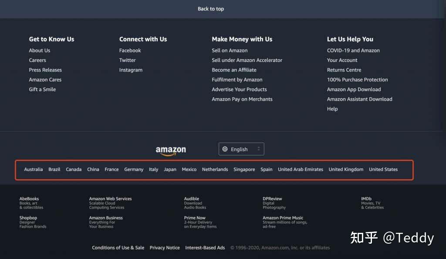Choose Mexico from the country list
Viewport: 446px width, 259px height.
pos(189,169)
